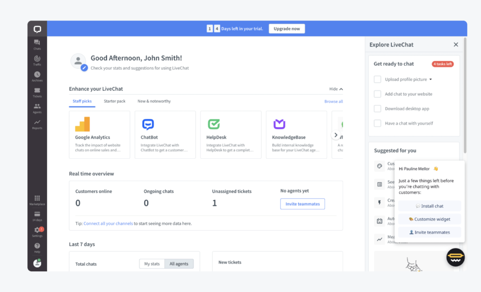Click the Ongoing chats value 0
The height and width of the screenshot is (292, 481).
pyautogui.click(x=147, y=203)
